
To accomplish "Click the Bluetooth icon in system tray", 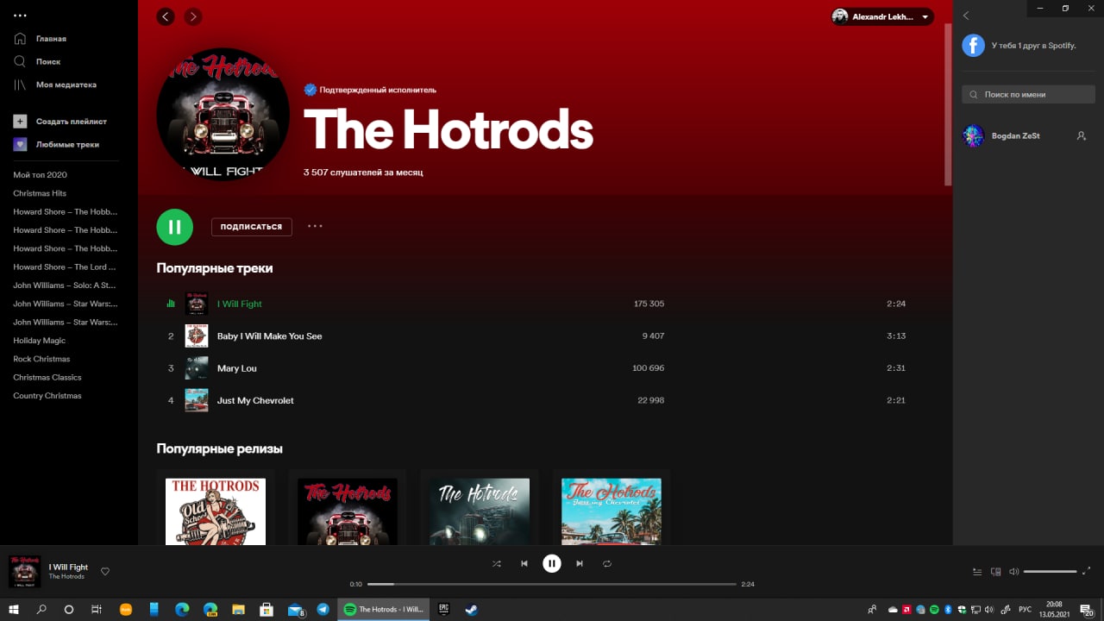I will click(947, 610).
